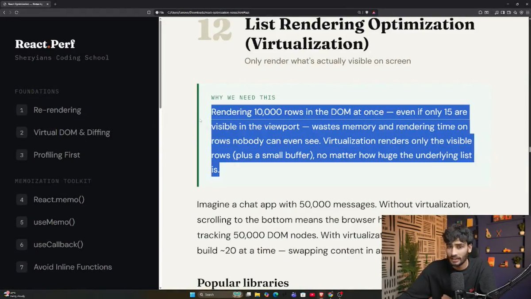Viewport: 531px width, 299px height.
Task: Click sidebar scrollbar thumb
Action: (x=160, y=64)
